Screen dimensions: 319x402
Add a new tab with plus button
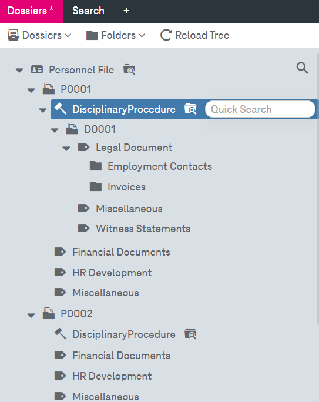(126, 11)
